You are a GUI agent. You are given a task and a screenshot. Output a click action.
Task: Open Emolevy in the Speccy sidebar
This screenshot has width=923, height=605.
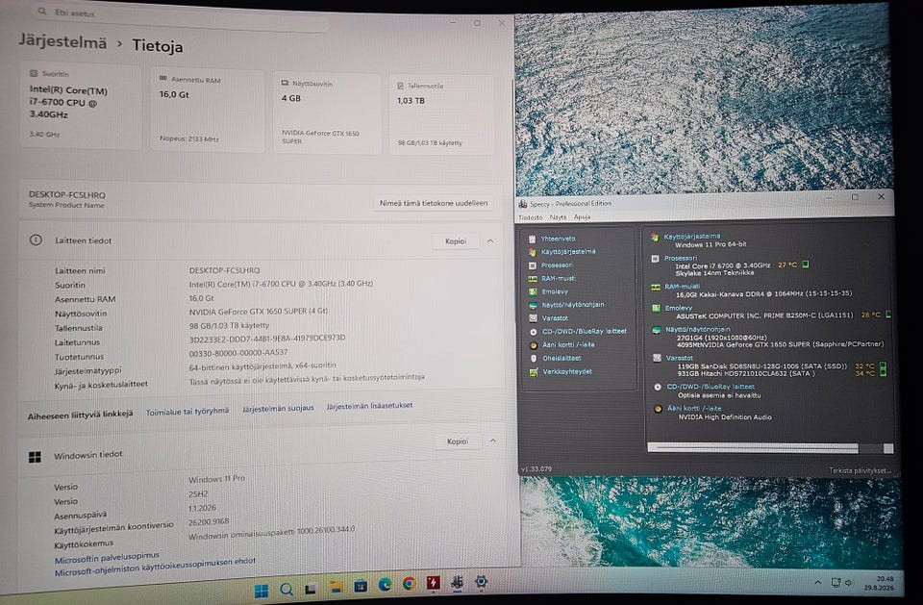pyautogui.click(x=555, y=291)
